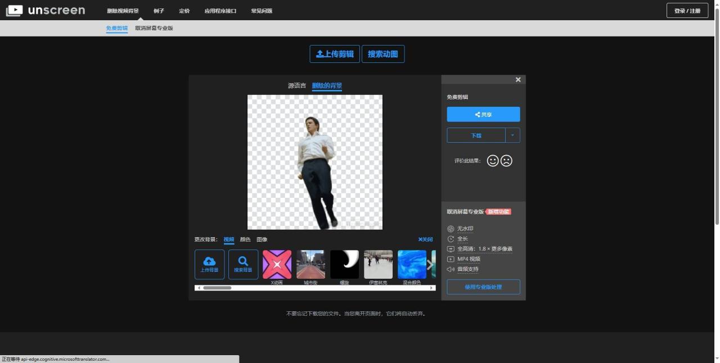This screenshot has height=363, width=720.
Task: Rate result with the sad face icon
Action: [x=506, y=161]
